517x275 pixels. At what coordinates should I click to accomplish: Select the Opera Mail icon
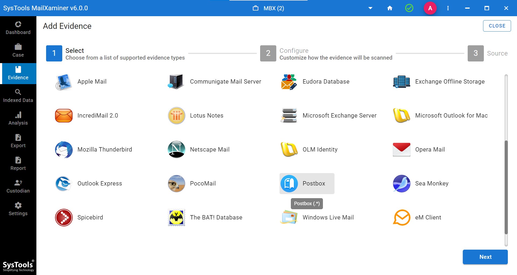pos(402,150)
